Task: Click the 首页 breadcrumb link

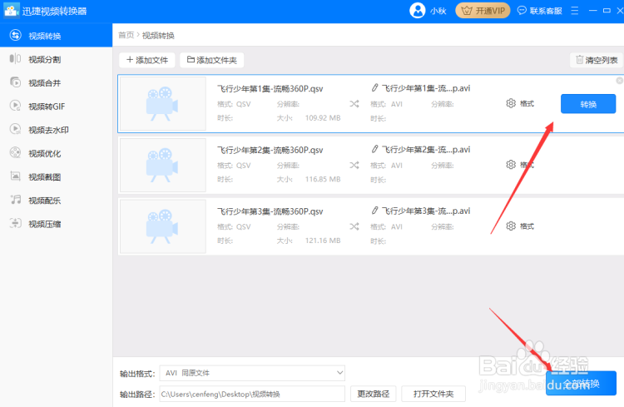Action: tap(126, 36)
